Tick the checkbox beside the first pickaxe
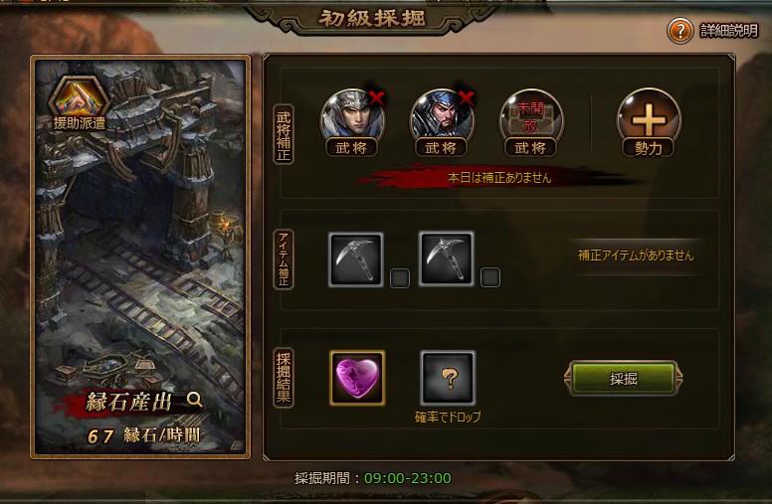 tap(400, 277)
